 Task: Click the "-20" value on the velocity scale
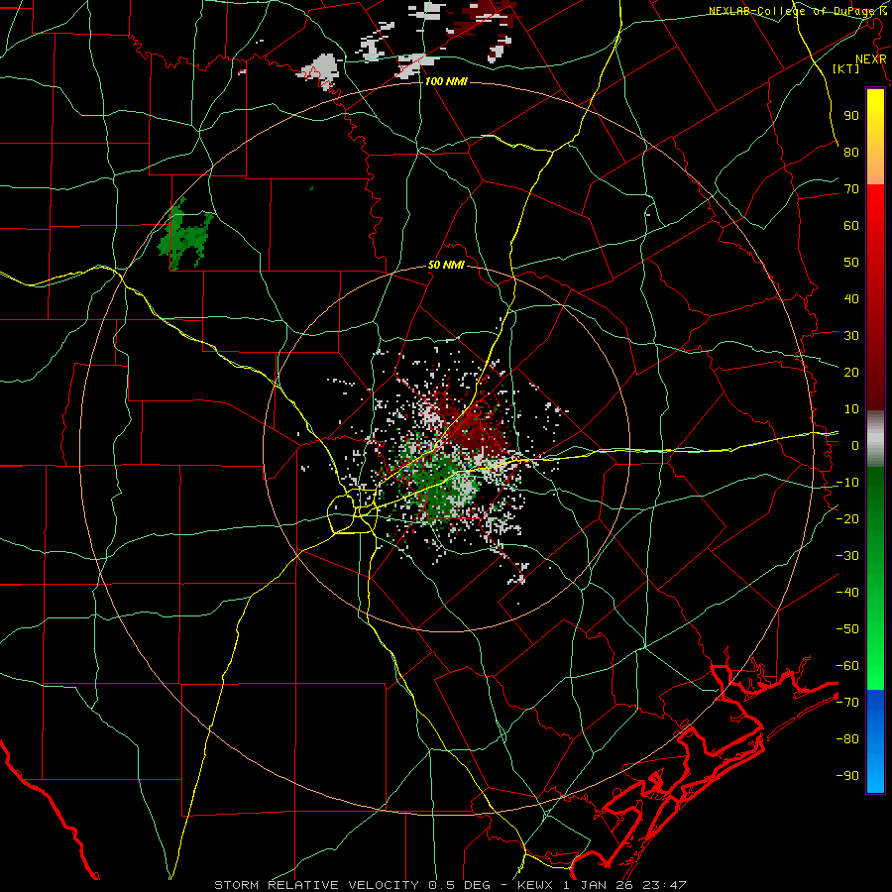[x=847, y=518]
